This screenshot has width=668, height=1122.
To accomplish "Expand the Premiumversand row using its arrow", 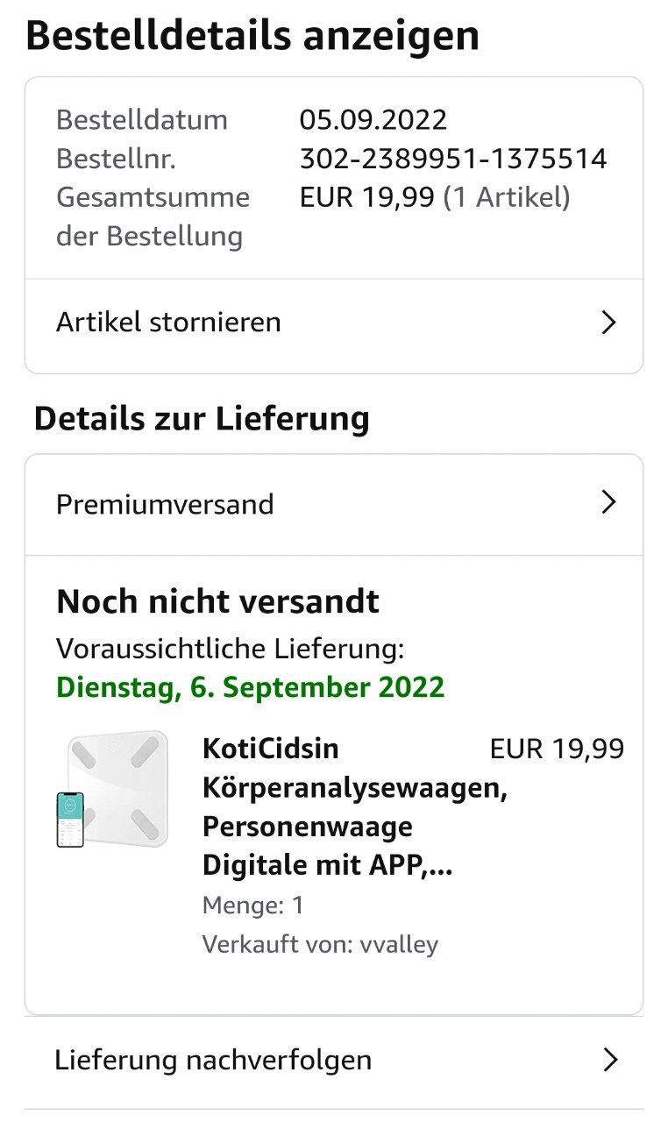I will tap(609, 502).
